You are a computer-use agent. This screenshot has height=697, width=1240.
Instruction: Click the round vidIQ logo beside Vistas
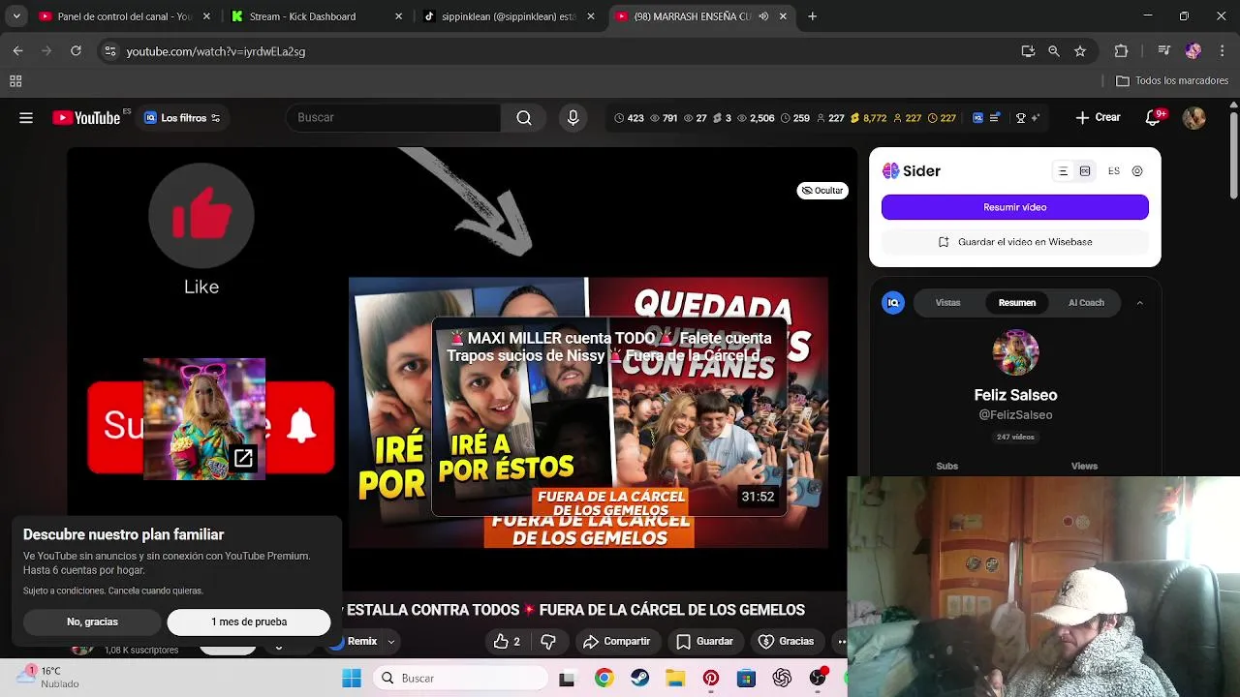click(893, 303)
